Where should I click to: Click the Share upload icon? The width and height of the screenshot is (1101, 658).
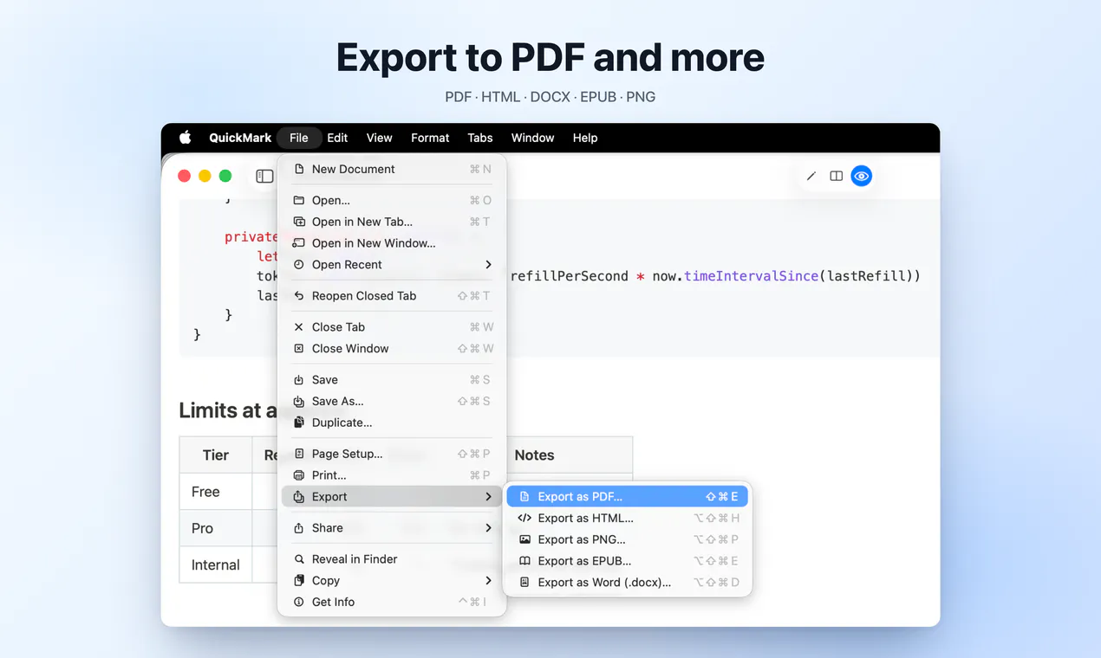click(x=299, y=528)
